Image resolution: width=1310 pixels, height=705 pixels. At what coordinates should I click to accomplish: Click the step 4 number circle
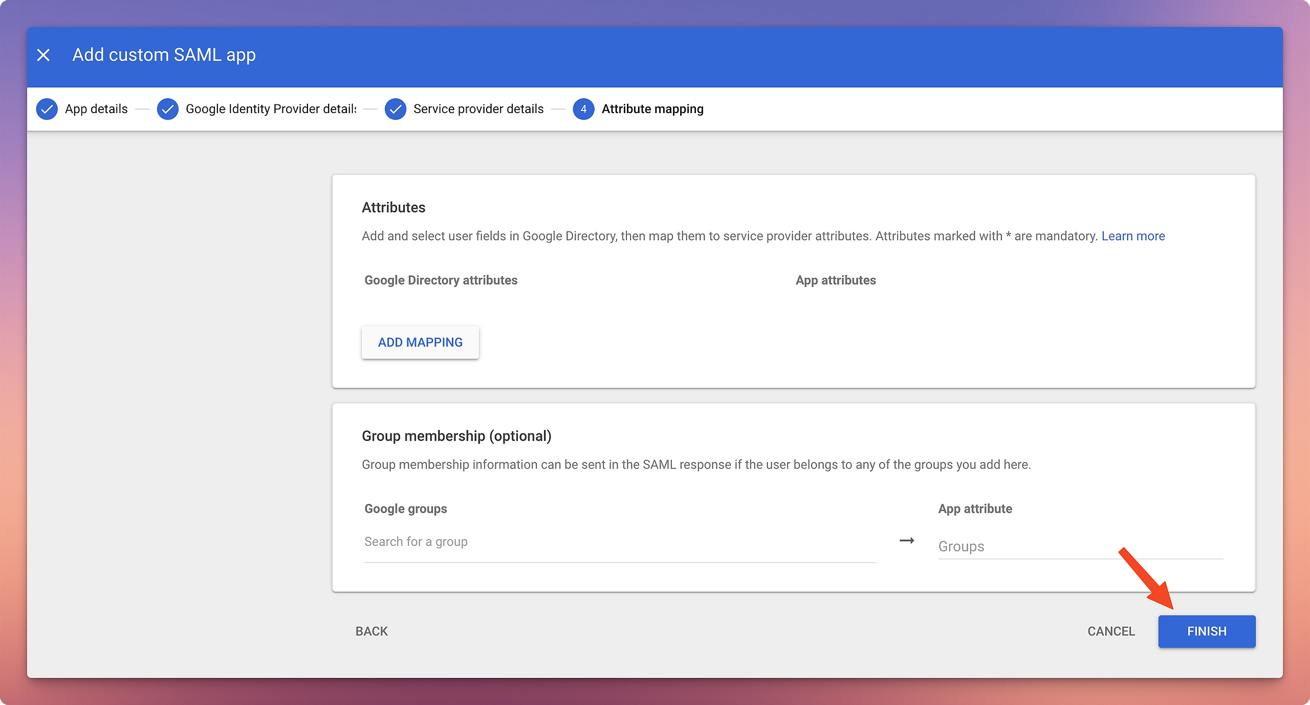(x=583, y=109)
